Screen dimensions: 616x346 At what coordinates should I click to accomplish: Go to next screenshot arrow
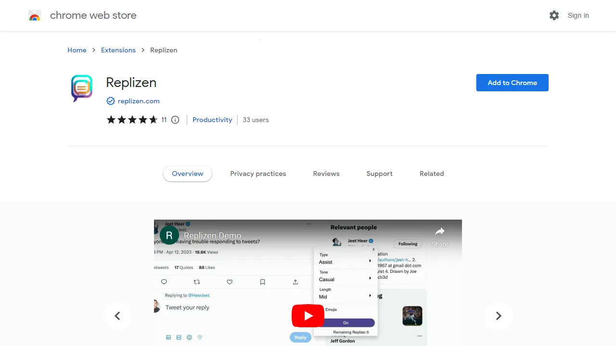tap(499, 316)
